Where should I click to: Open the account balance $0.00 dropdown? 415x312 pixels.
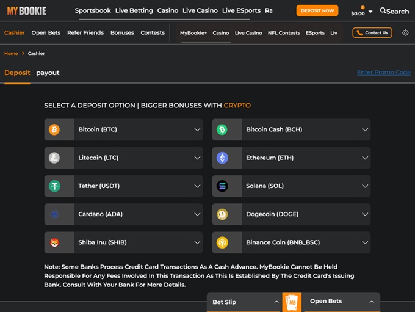(361, 13)
